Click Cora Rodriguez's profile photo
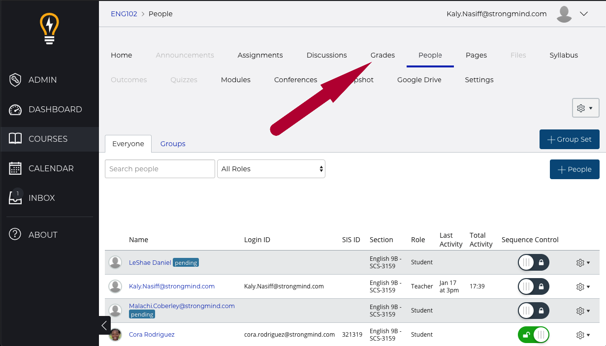The height and width of the screenshot is (346, 606). (115, 335)
